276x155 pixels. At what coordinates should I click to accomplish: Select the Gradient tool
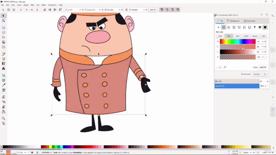[3, 75]
